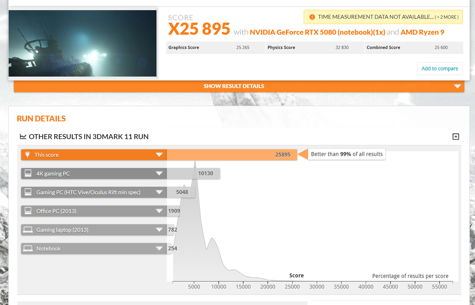Click the X25 895 overall score text
The width and height of the screenshot is (475, 305).
click(x=199, y=29)
